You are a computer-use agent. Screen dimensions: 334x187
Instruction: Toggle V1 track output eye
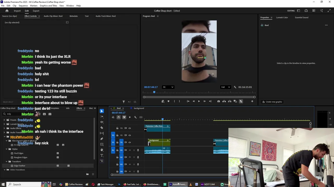pyautogui.click(x=130, y=142)
